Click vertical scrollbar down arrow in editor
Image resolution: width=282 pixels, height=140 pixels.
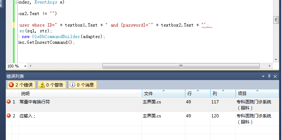click(276, 60)
